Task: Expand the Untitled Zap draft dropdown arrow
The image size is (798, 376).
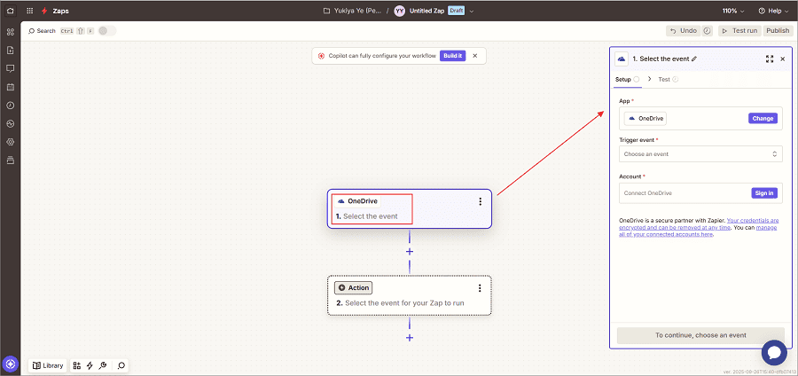Action: [x=472, y=12]
